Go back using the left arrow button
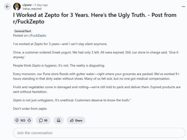This screenshot has width=187, height=140. click(7, 6)
